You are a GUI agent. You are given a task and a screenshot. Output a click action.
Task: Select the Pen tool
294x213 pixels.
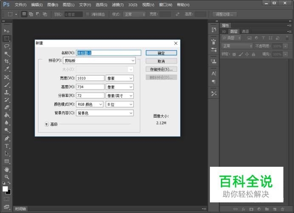coord(7,138)
